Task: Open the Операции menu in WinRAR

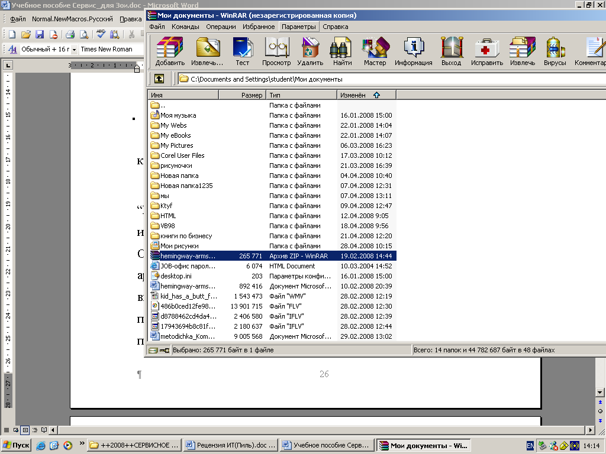Action: [221, 27]
